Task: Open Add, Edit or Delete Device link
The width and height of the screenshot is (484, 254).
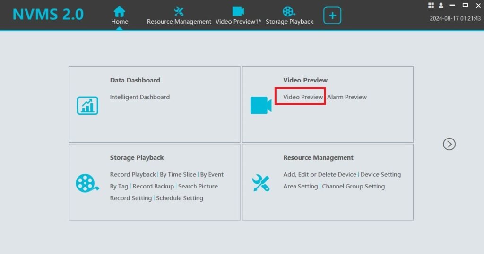Action: pos(320,174)
